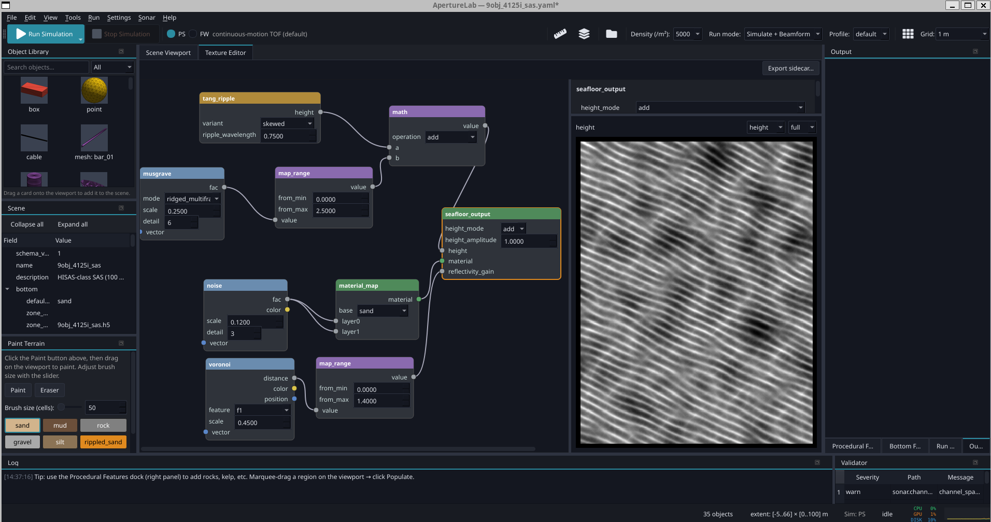Float the Output dock panel
The height and width of the screenshot is (522, 991).
pos(975,51)
